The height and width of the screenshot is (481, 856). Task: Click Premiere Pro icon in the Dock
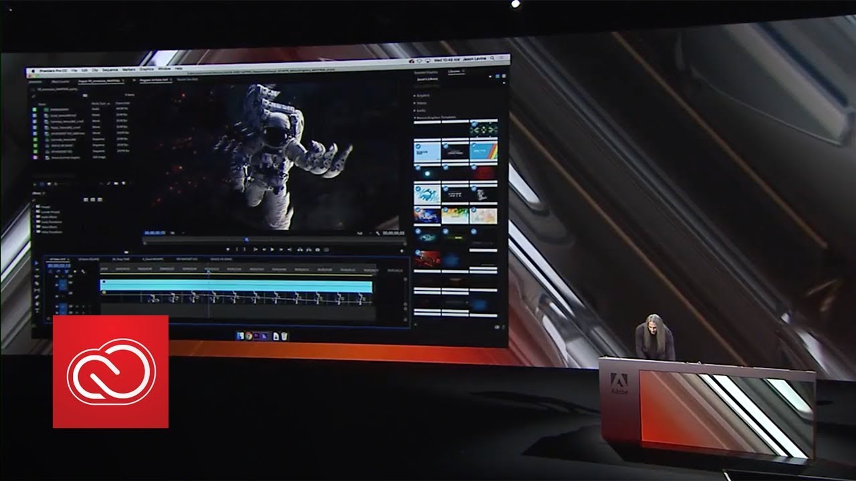click(x=256, y=336)
